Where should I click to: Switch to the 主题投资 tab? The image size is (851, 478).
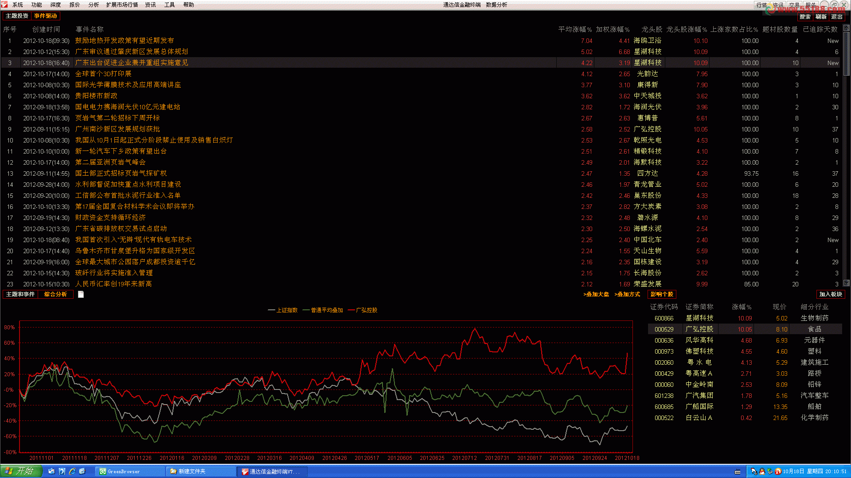(17, 16)
